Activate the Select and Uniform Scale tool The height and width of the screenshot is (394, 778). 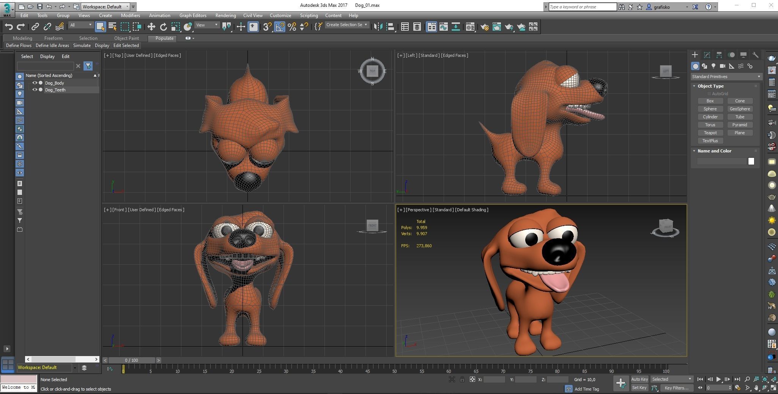(x=175, y=27)
